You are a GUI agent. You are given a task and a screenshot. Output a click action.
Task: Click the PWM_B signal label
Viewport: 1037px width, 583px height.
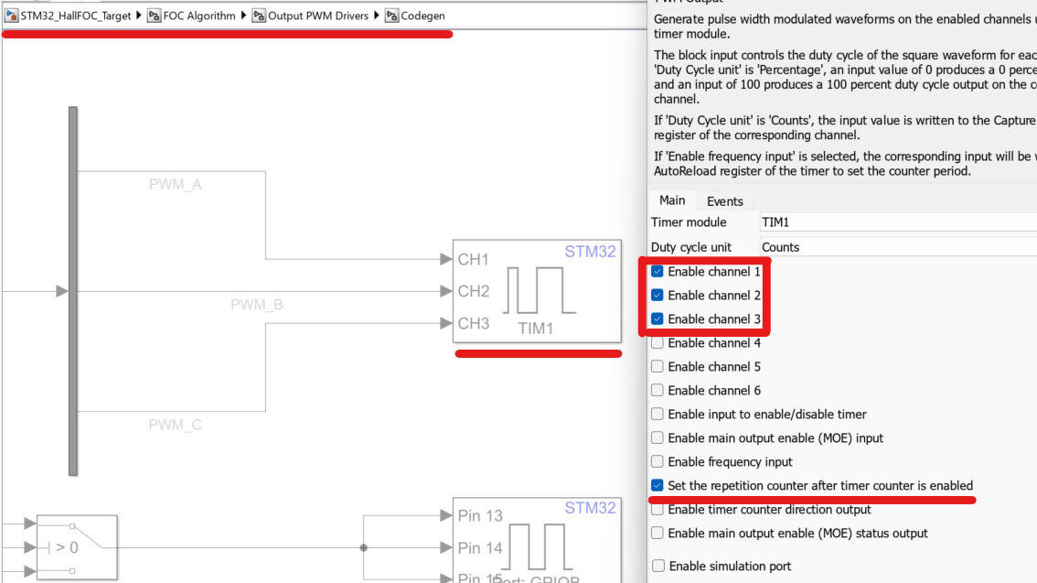tap(256, 304)
